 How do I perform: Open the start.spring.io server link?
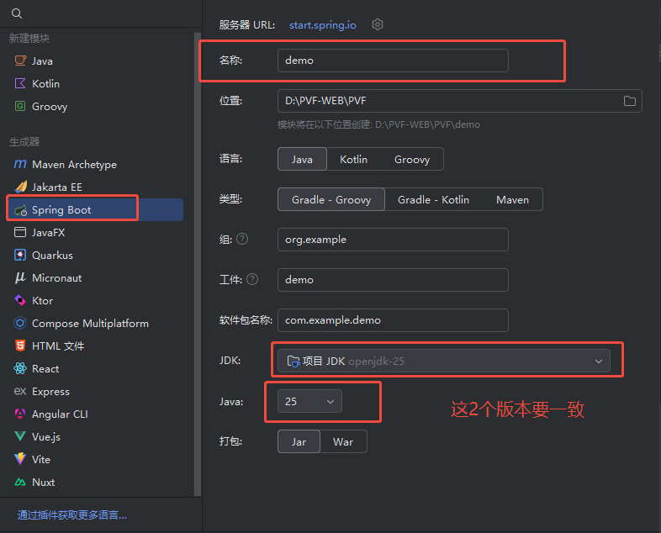point(322,25)
